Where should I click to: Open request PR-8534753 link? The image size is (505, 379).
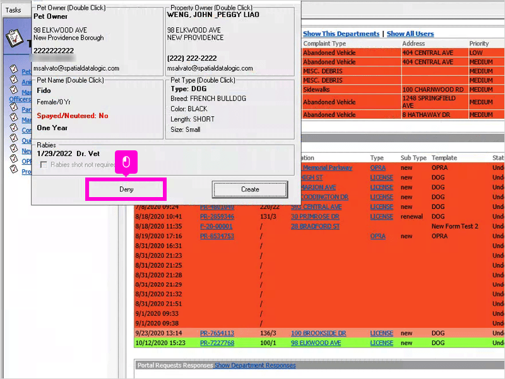[217, 236]
